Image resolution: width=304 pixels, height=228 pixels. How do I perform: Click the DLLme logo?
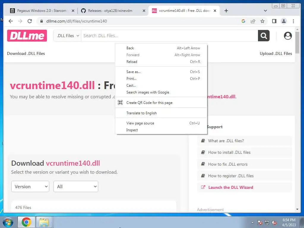click(27, 36)
